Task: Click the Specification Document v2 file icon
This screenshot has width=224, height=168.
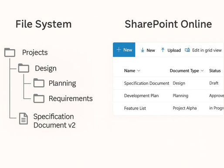Action: (24, 118)
